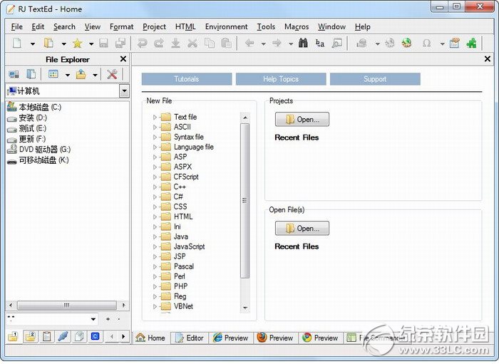The width and height of the screenshot is (499, 364).
Task: Click the File Explorer folder up icon
Action: (x=81, y=74)
